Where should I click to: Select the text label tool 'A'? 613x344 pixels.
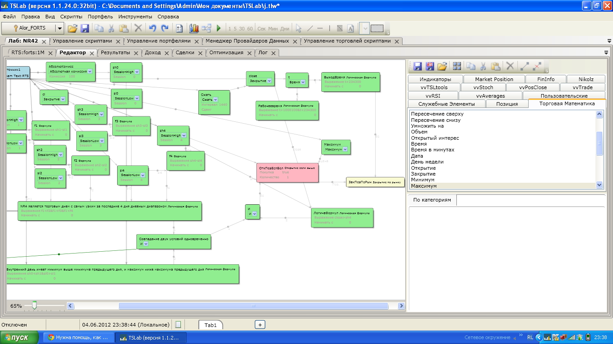[350, 28]
